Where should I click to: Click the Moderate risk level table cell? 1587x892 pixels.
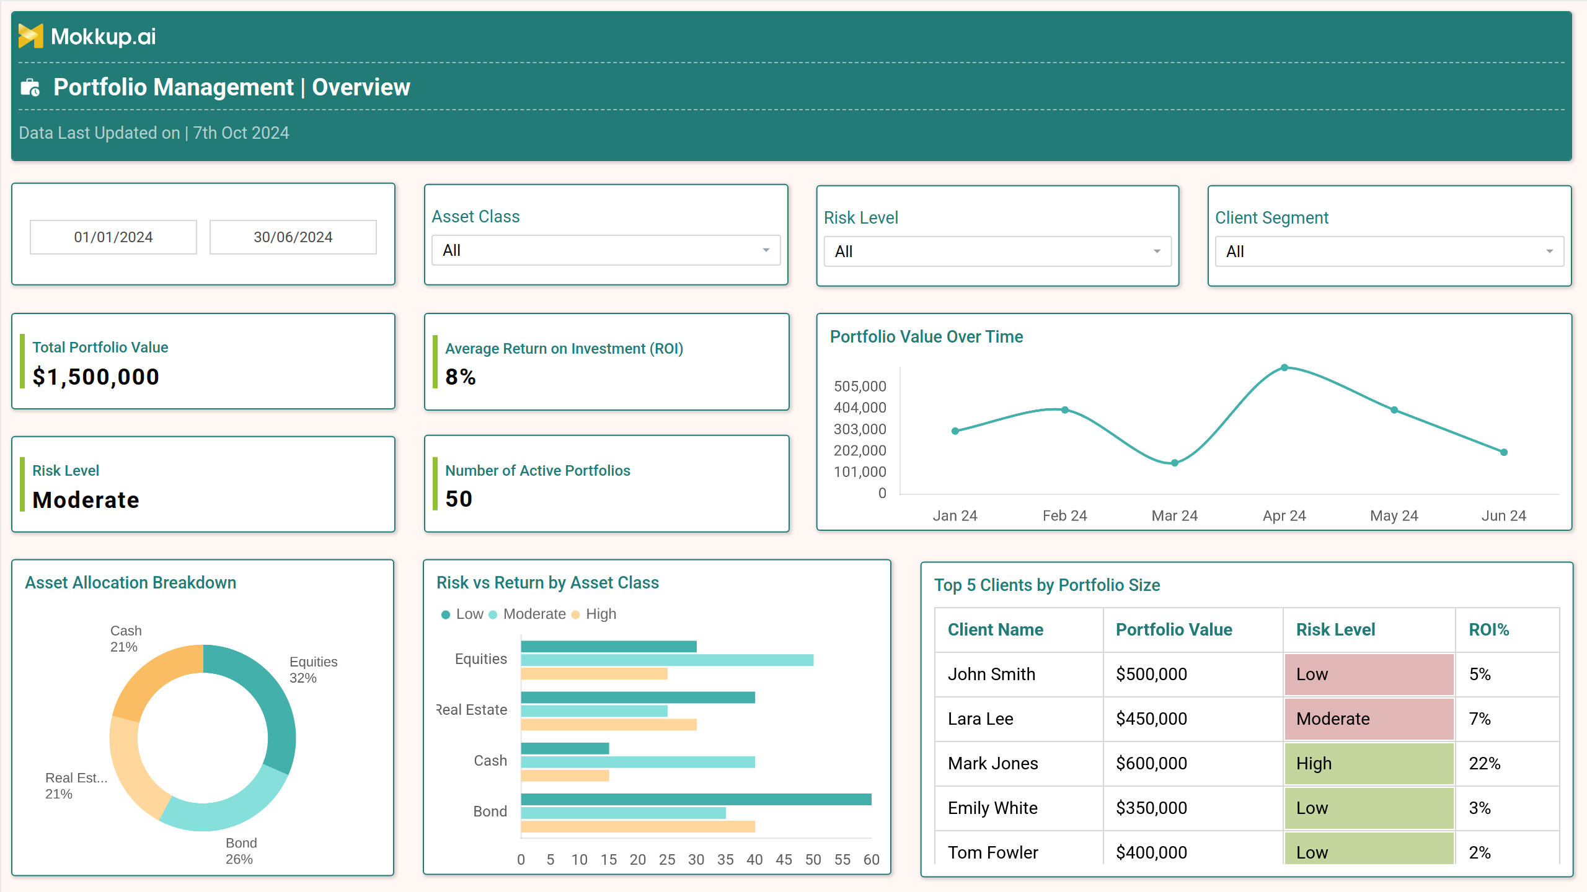pos(1369,719)
